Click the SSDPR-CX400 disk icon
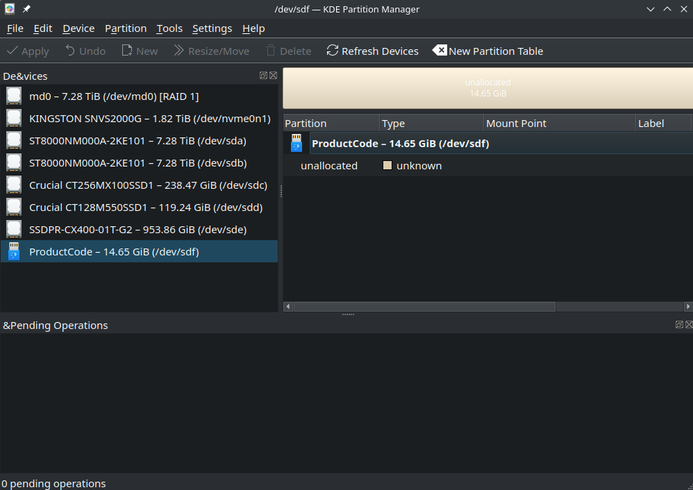The height and width of the screenshot is (490, 693). click(14, 229)
